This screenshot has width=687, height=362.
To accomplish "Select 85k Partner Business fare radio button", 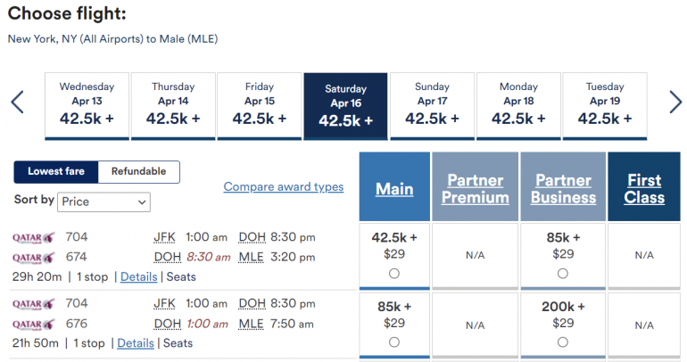I will click(x=562, y=273).
